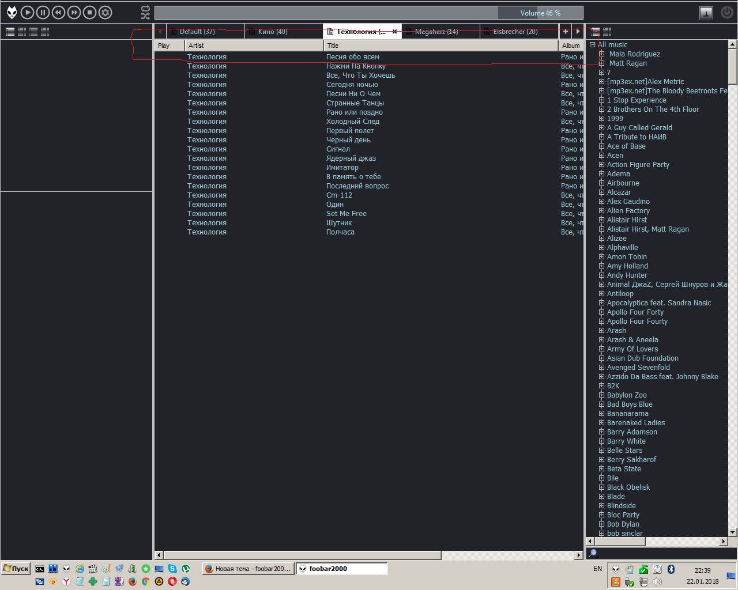Click the Play button in the toolbar
Viewport: 738px width, 590px height.
pos(27,12)
